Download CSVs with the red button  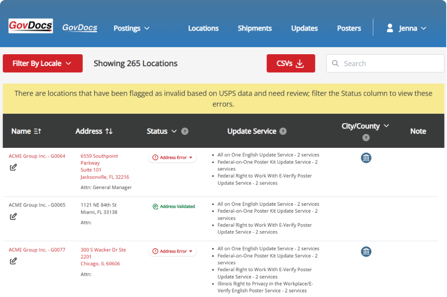[291, 64]
